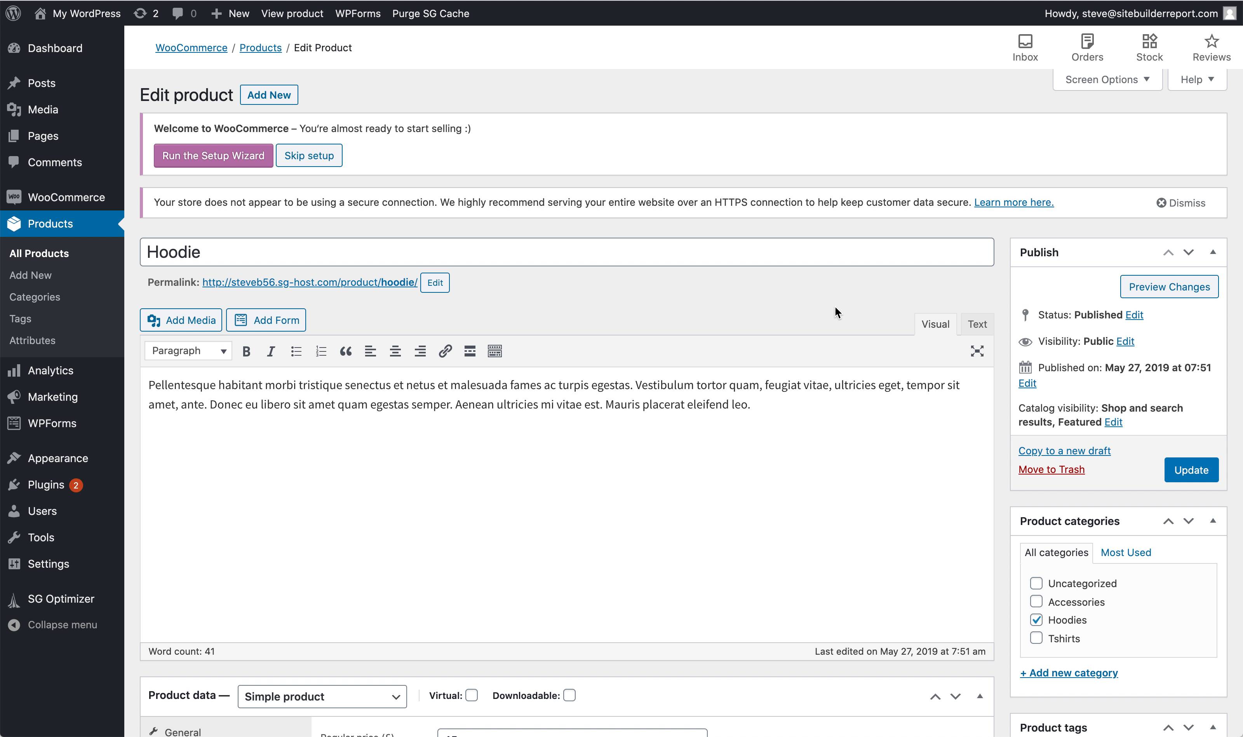Click the numbered list icon
The width and height of the screenshot is (1243, 737).
coord(321,352)
